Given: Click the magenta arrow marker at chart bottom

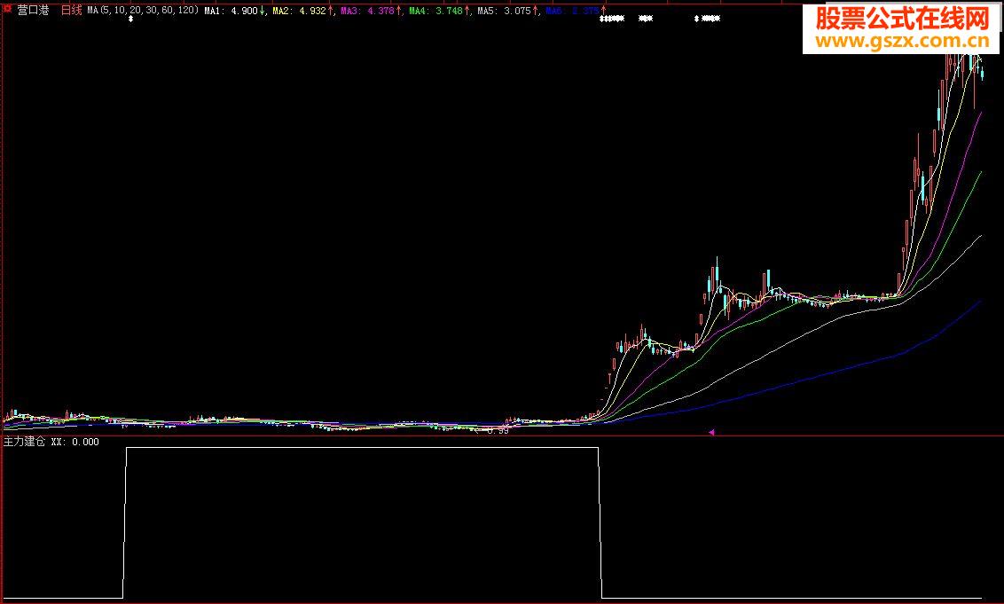Looking at the screenshot, I should (x=711, y=433).
